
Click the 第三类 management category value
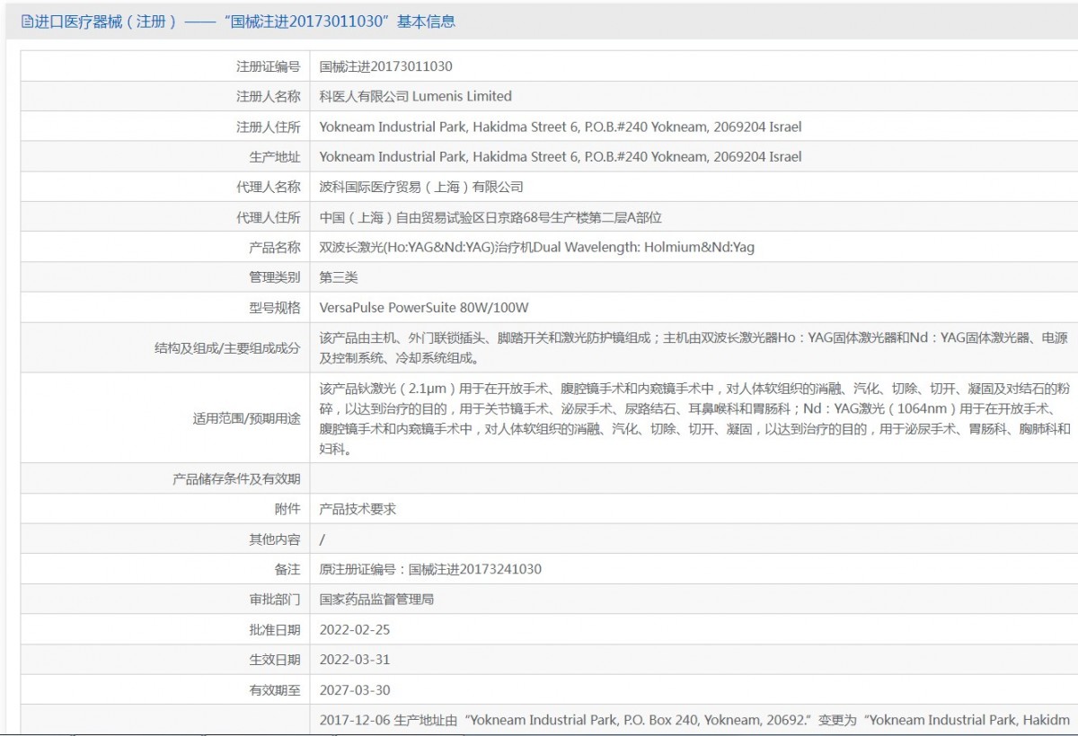(339, 277)
